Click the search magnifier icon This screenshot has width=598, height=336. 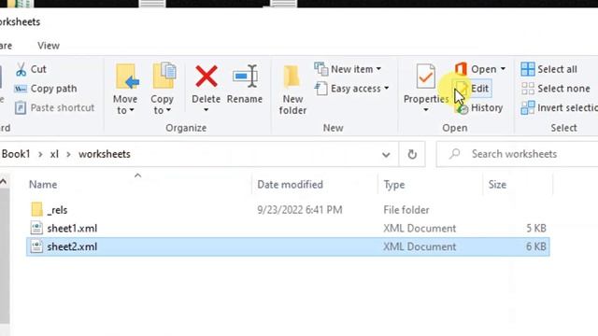click(x=455, y=153)
